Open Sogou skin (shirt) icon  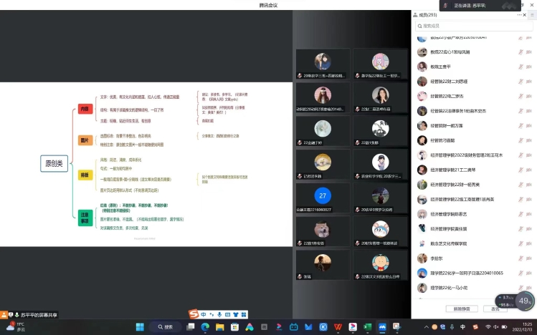click(x=236, y=314)
